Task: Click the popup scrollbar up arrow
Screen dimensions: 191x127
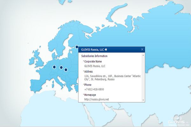Action: 143,55
